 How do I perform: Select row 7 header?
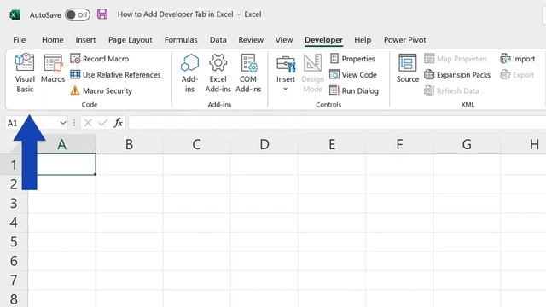pyautogui.click(x=14, y=280)
